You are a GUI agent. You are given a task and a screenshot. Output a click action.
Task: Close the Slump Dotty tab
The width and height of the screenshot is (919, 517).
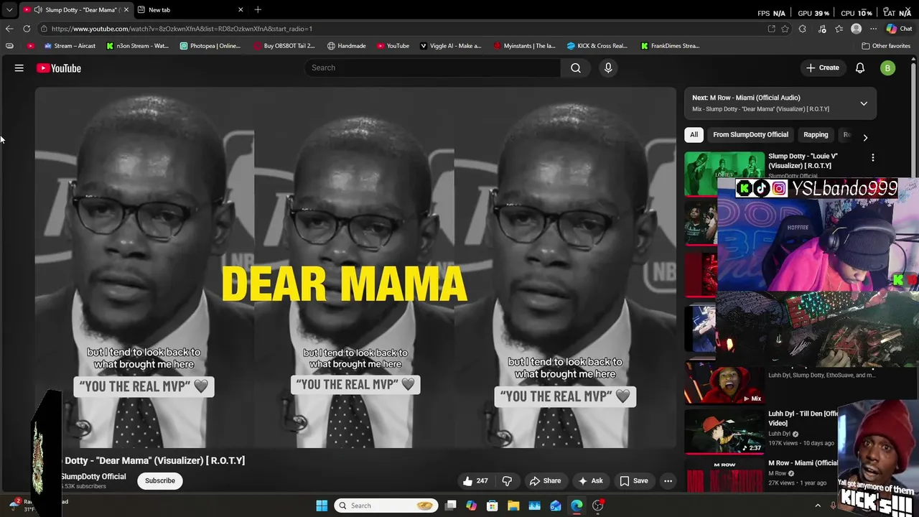pyautogui.click(x=126, y=10)
